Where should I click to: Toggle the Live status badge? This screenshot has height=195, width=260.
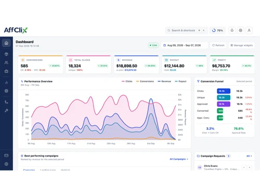pyautogui.click(x=153, y=45)
